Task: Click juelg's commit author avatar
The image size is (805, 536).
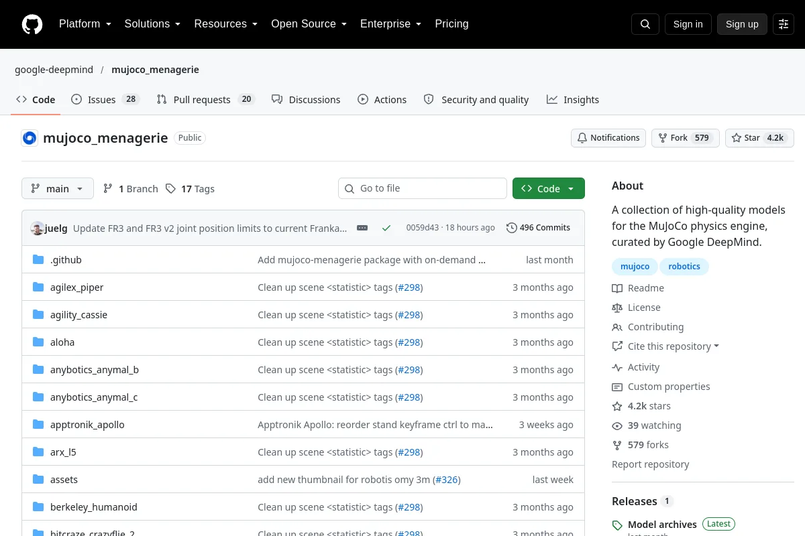Action: point(38,228)
